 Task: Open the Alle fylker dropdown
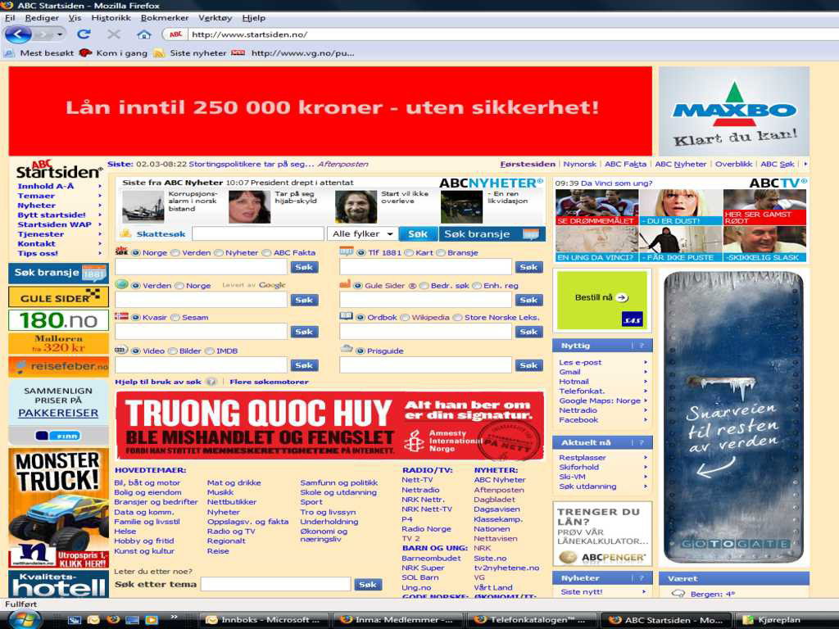click(x=362, y=233)
